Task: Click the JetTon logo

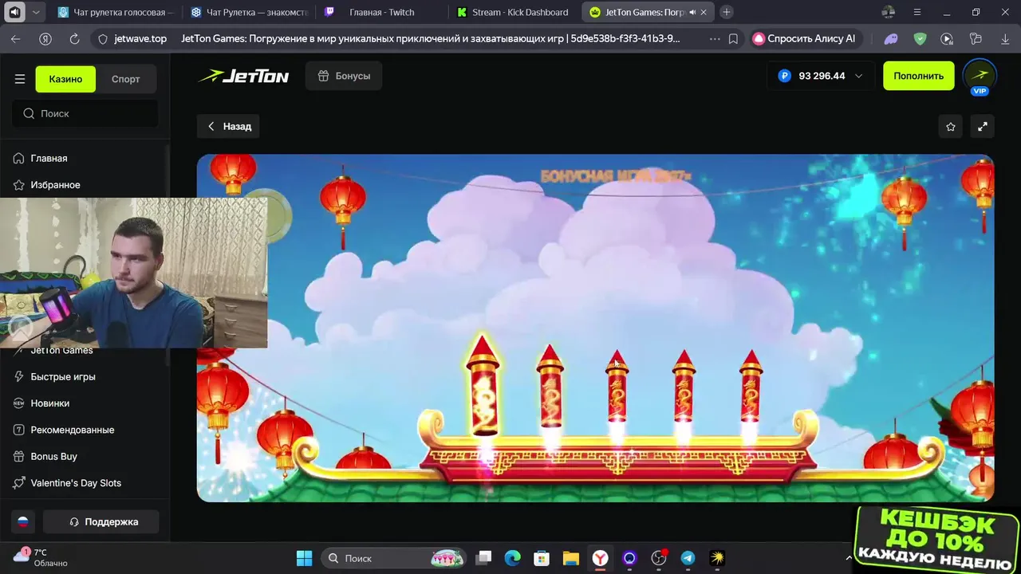Action: [x=243, y=76]
